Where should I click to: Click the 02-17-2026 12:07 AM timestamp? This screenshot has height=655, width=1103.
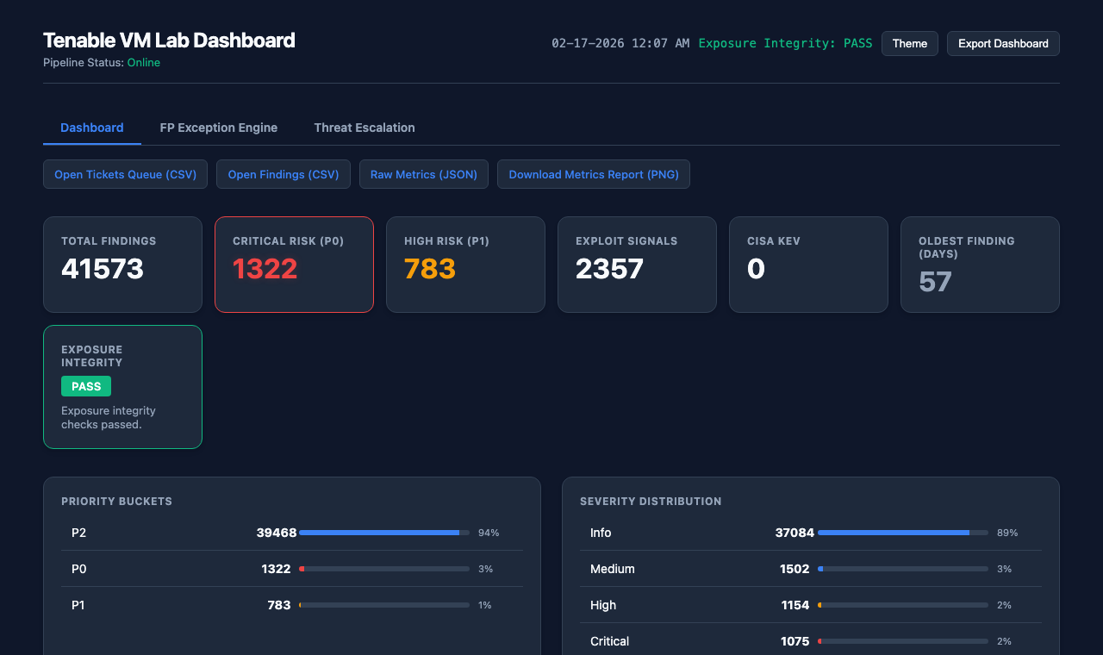(x=620, y=43)
